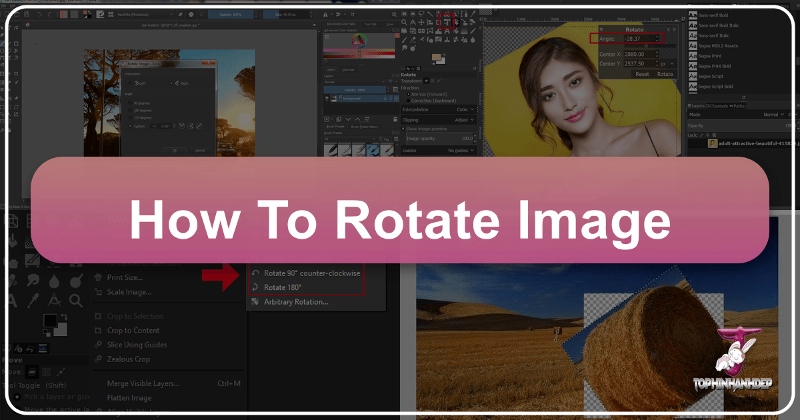Click the swap foreground/background colors arrow

[63, 315]
